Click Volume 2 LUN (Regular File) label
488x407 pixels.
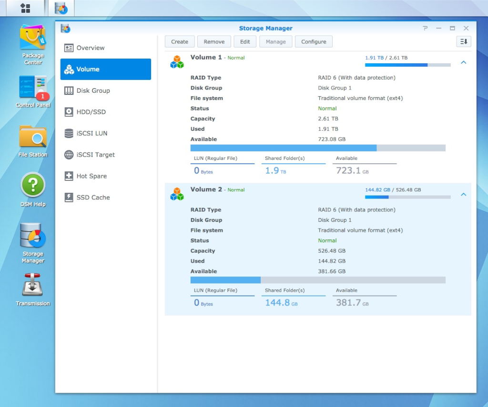215,290
